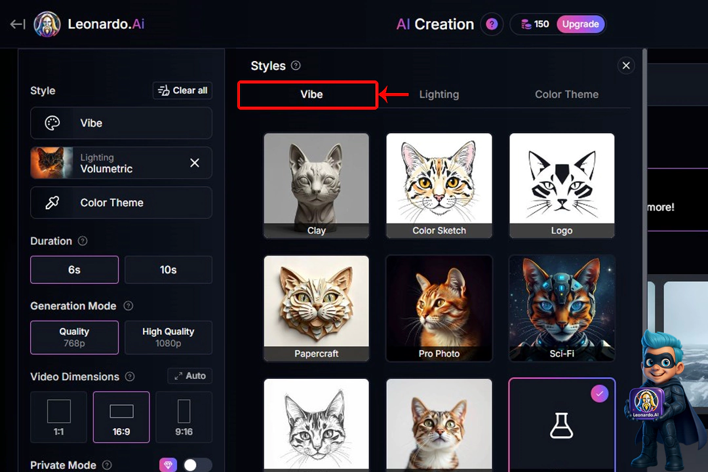The image size is (708, 472).
Task: Click the Video Dimensions info icon
Action: (130, 377)
